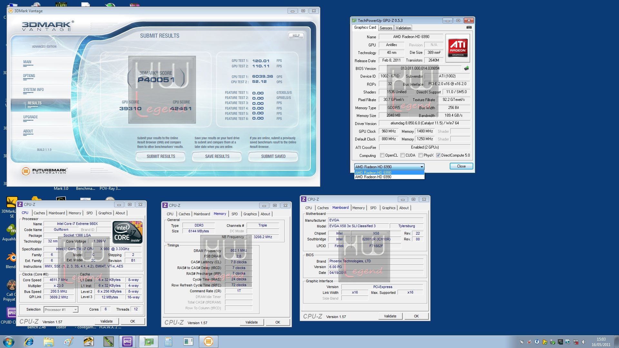Click the Futuremark Corporation logo
The height and width of the screenshot is (348, 619).
(44, 171)
